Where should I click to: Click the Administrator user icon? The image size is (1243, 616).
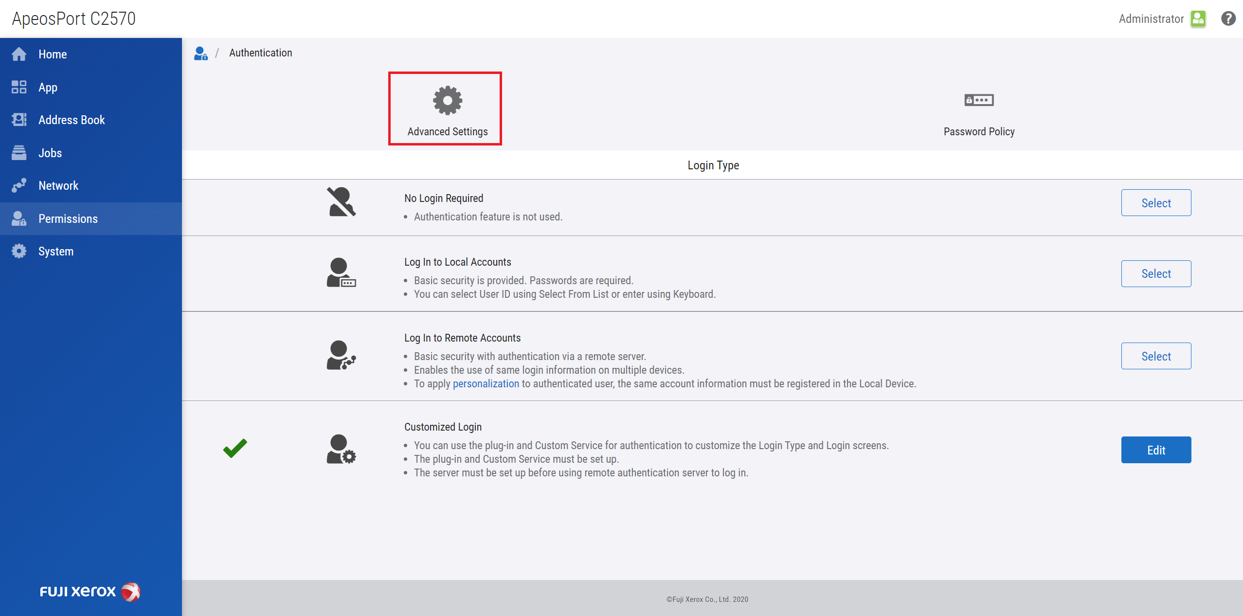click(1198, 18)
